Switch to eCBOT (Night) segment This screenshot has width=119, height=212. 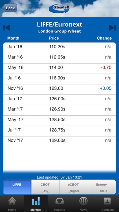tap(74, 187)
